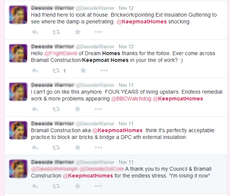Reply to the 'Had friend here' tweet

pyautogui.click(x=35, y=32)
